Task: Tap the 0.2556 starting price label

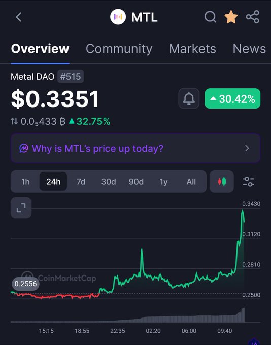Action: (25, 284)
